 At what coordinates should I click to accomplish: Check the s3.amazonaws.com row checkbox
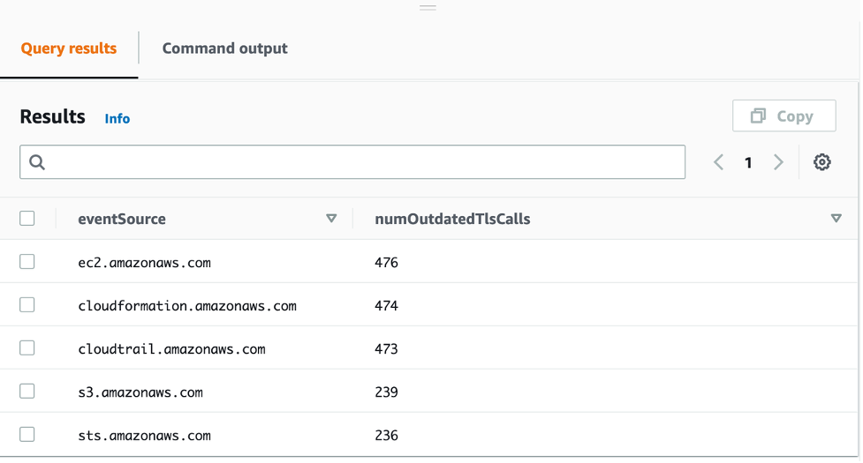[27, 392]
